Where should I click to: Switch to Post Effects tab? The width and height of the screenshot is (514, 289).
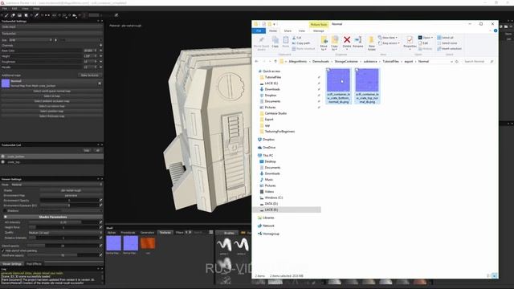click(x=34, y=264)
